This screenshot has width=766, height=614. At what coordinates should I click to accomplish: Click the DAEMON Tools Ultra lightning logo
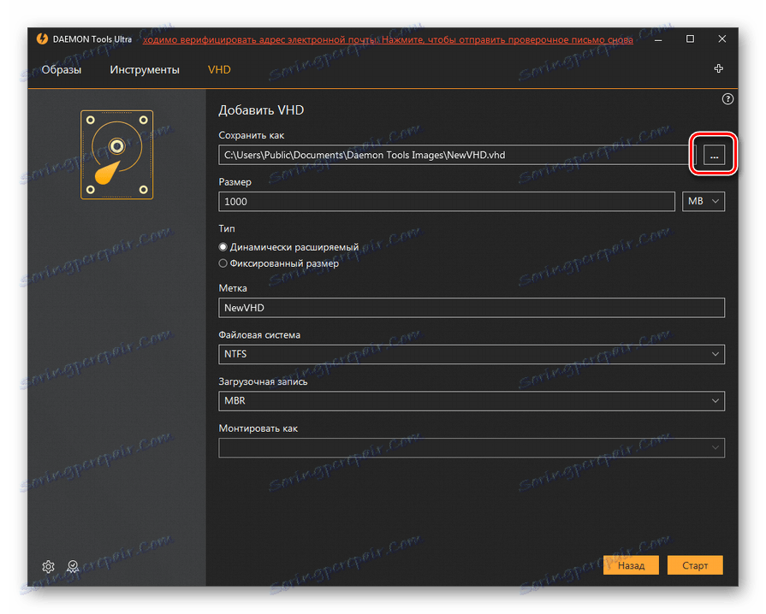[x=43, y=38]
